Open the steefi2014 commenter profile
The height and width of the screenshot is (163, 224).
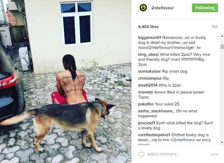tap(148, 85)
